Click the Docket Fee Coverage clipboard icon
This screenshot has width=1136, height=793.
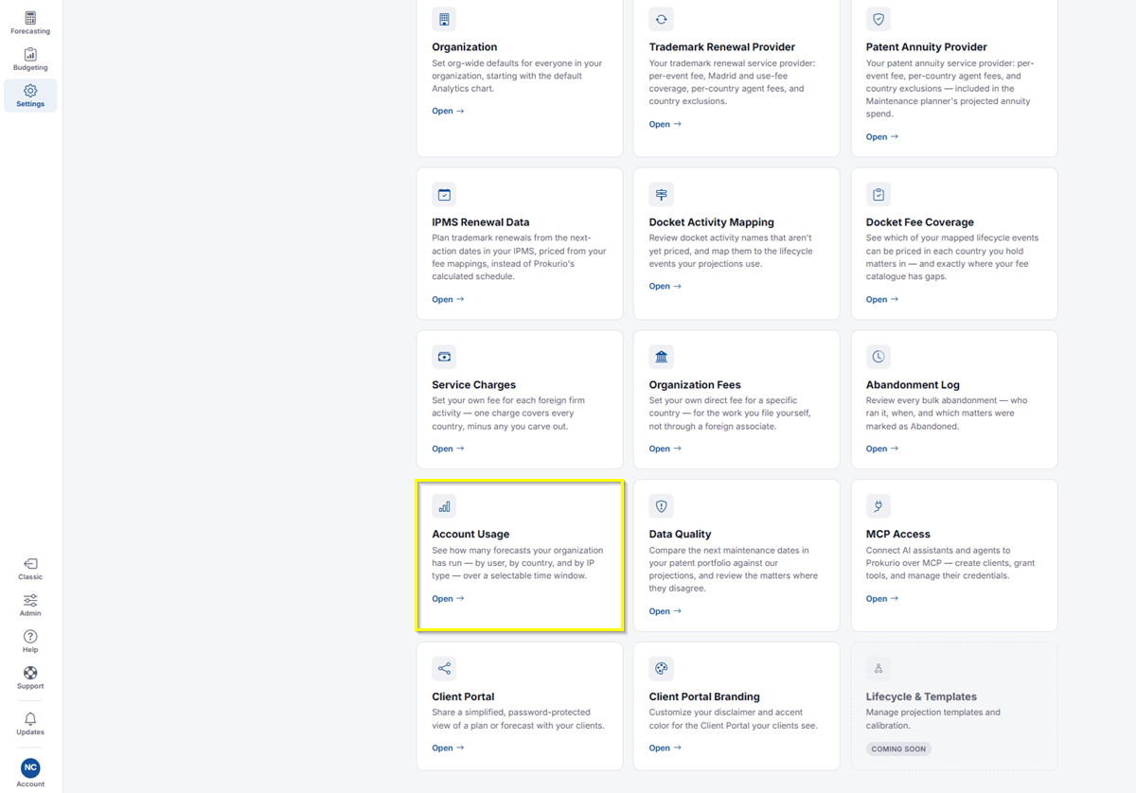[x=879, y=195]
